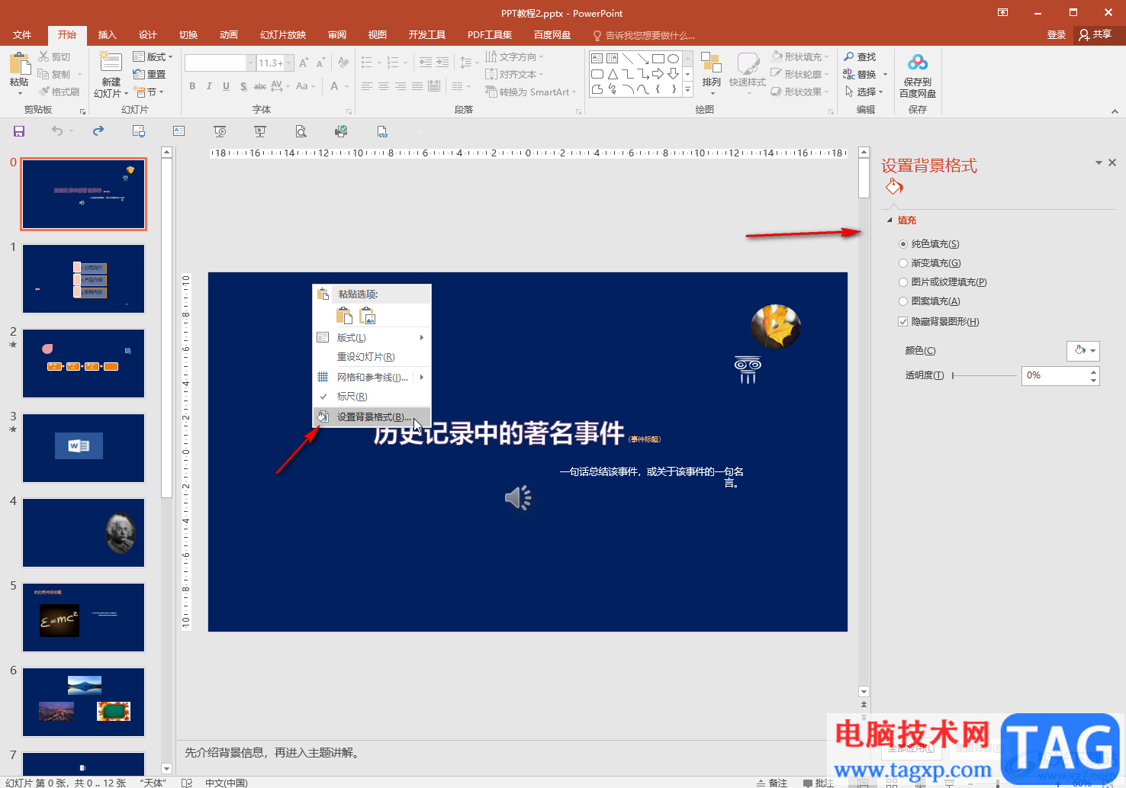The width and height of the screenshot is (1126, 788).
Task: Click the Format Painter brush
Action: [59, 92]
